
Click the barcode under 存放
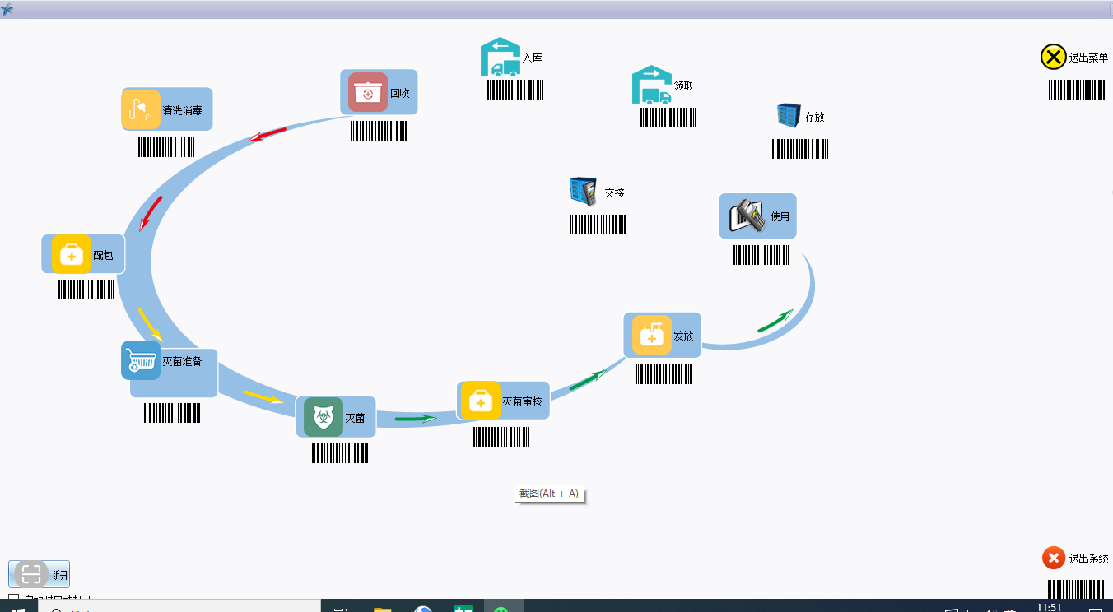pos(800,149)
